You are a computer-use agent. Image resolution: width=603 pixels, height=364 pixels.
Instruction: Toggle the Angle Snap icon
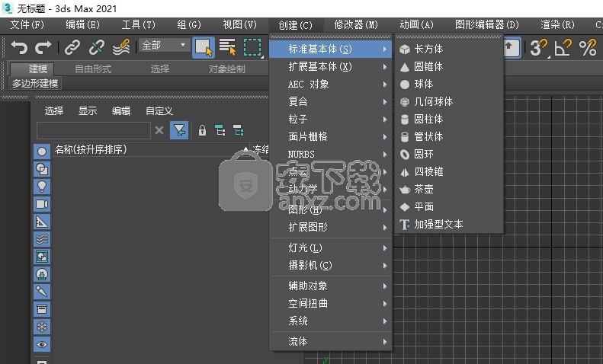[x=563, y=48]
